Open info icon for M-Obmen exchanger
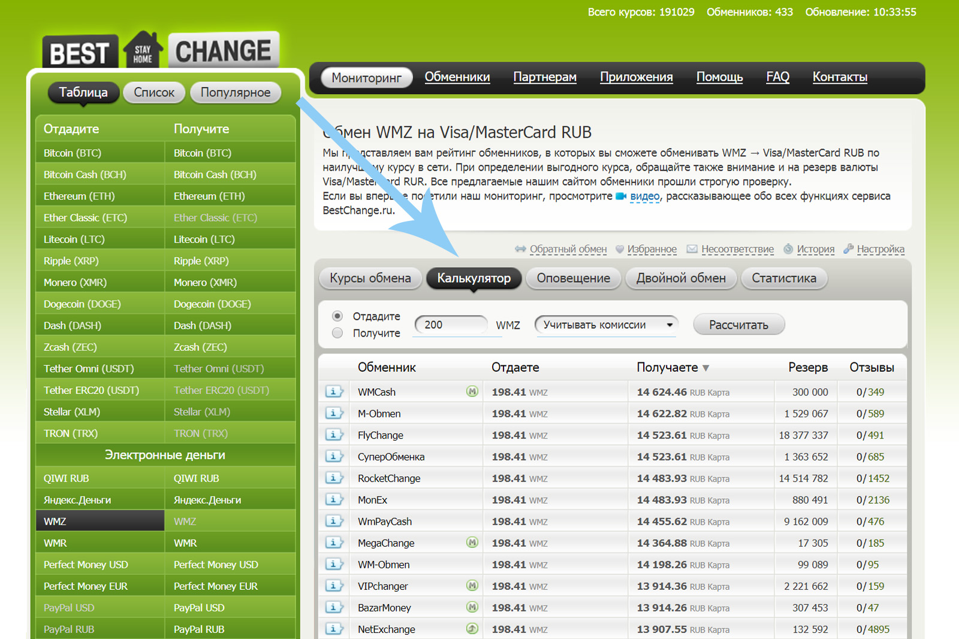 (x=334, y=413)
